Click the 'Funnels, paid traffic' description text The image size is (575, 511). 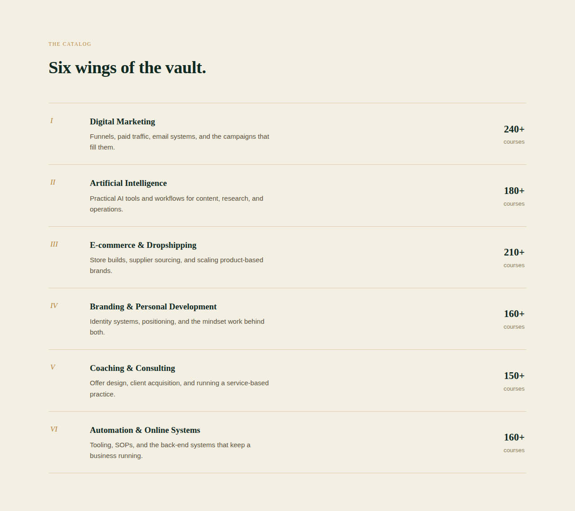tap(179, 142)
